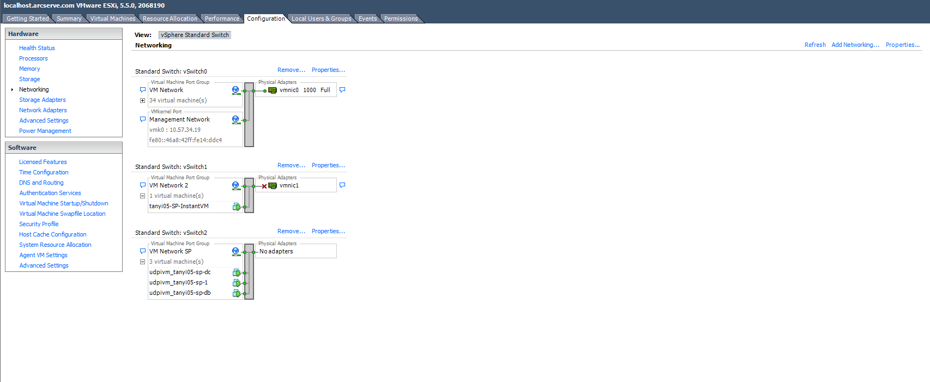This screenshot has height=382, width=930.
Task: Open Power Management
Action: (x=45, y=131)
